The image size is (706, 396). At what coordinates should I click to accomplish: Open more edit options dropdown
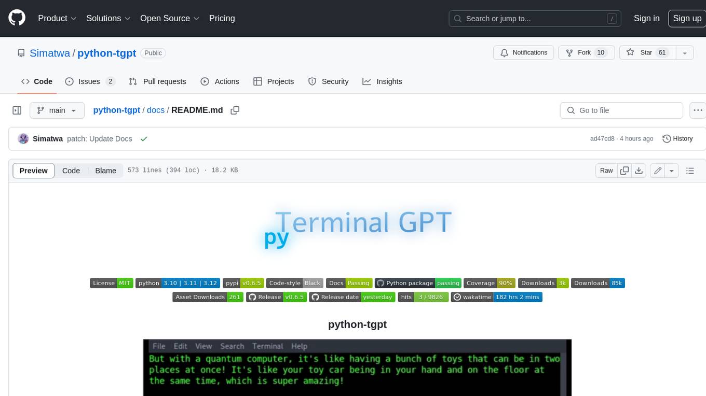[672, 171]
